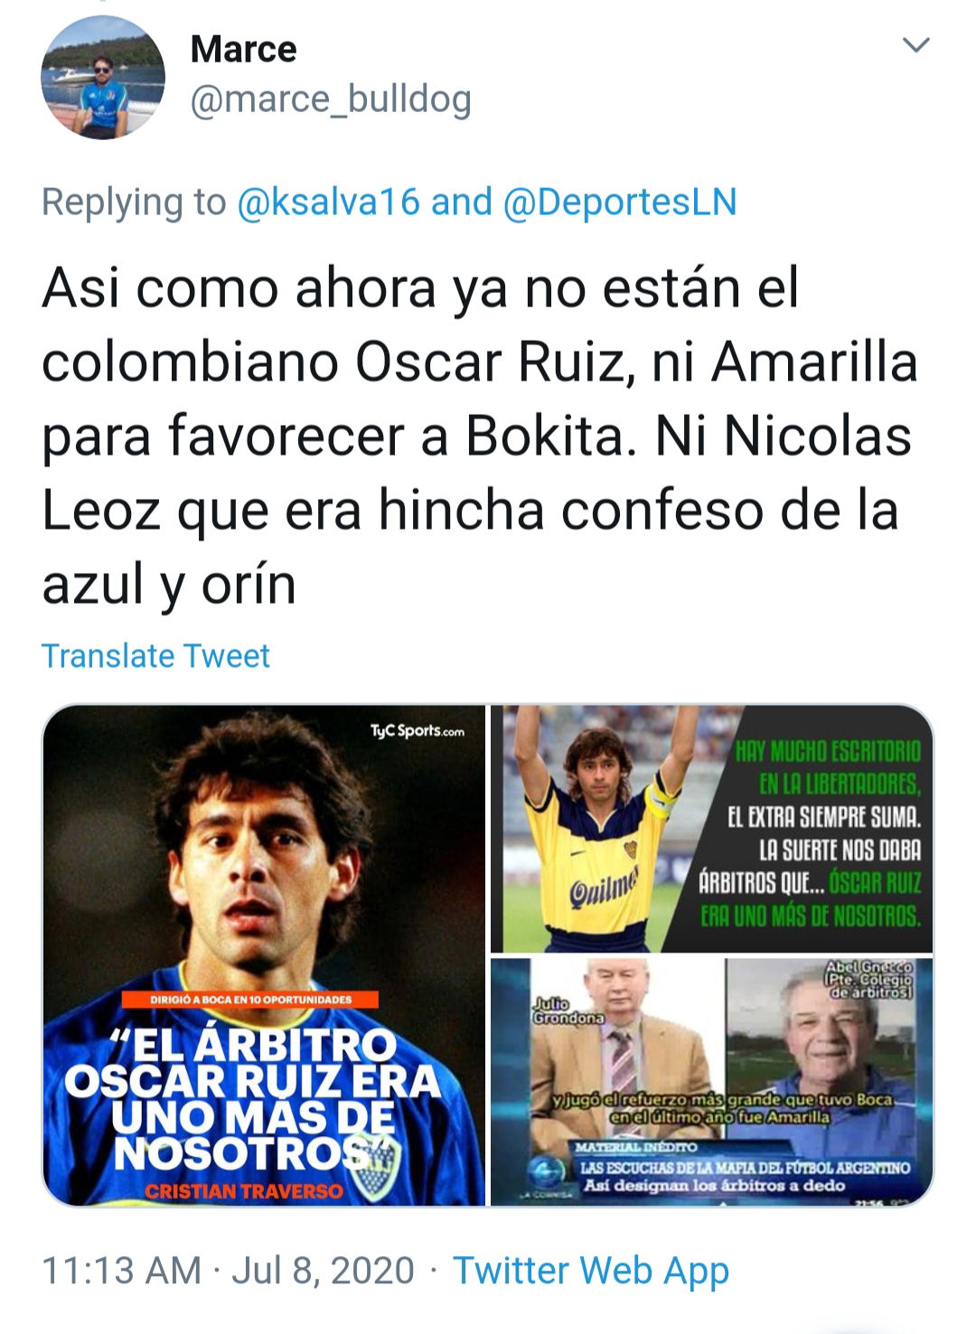Expand the tweet options chevron menu
Image resolution: width=976 pixels, height=1334 pixels.
point(916,45)
